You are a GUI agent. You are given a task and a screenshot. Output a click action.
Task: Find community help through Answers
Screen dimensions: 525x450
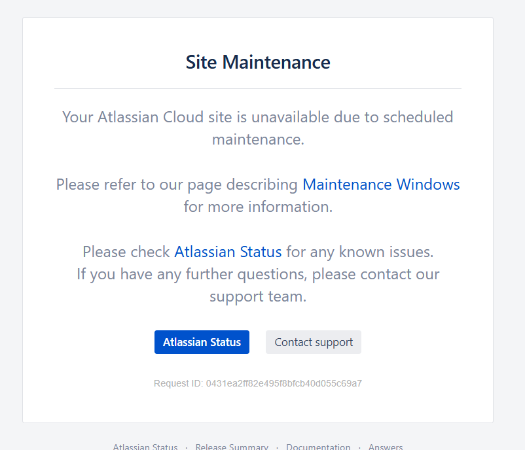coord(385,446)
